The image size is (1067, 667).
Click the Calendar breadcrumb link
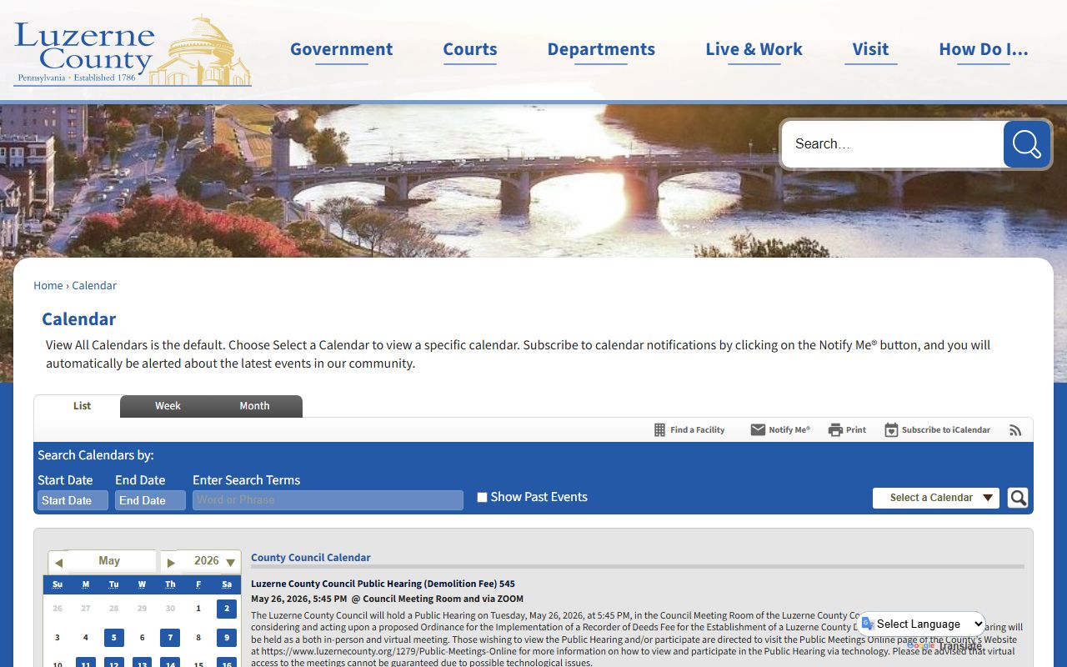click(94, 285)
